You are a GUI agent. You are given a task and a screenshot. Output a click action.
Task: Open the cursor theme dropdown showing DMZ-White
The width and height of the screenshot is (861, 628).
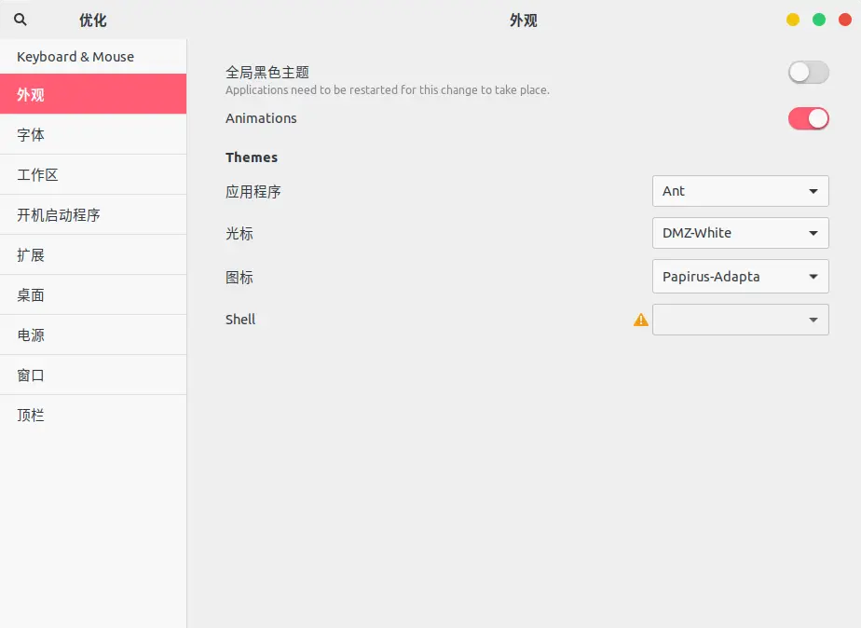pos(740,233)
